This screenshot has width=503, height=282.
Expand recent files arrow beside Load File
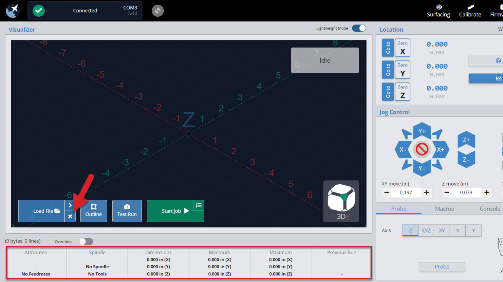coord(70,205)
